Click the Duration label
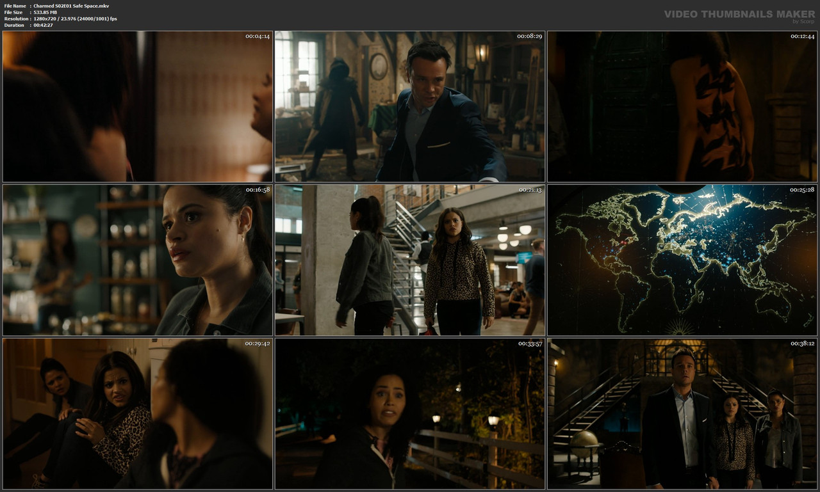Image resolution: width=820 pixels, height=492 pixels. [x=14, y=25]
